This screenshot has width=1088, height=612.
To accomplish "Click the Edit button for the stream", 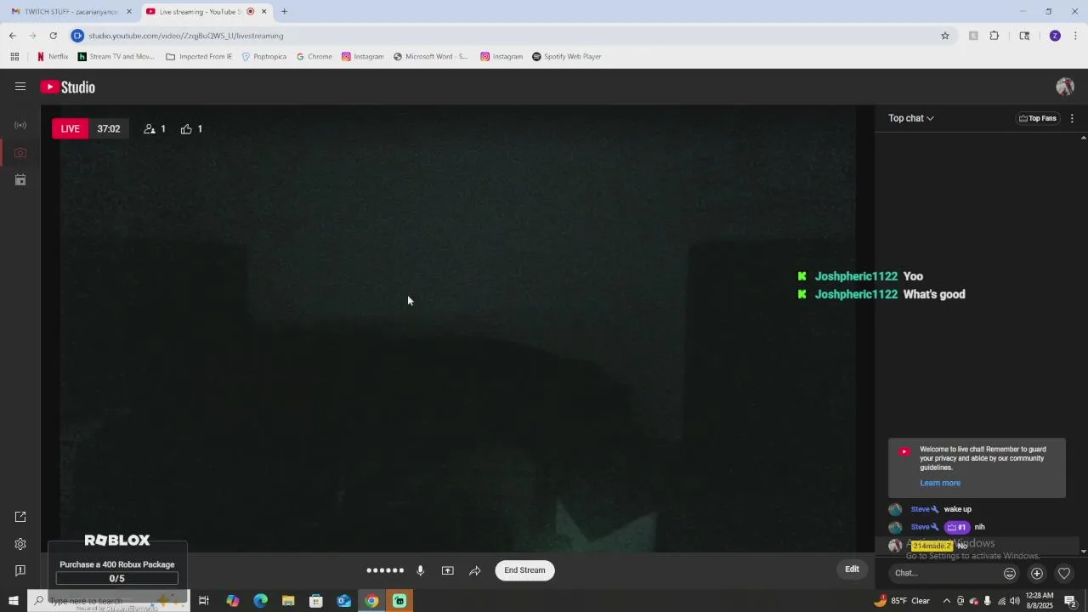I will [x=852, y=569].
